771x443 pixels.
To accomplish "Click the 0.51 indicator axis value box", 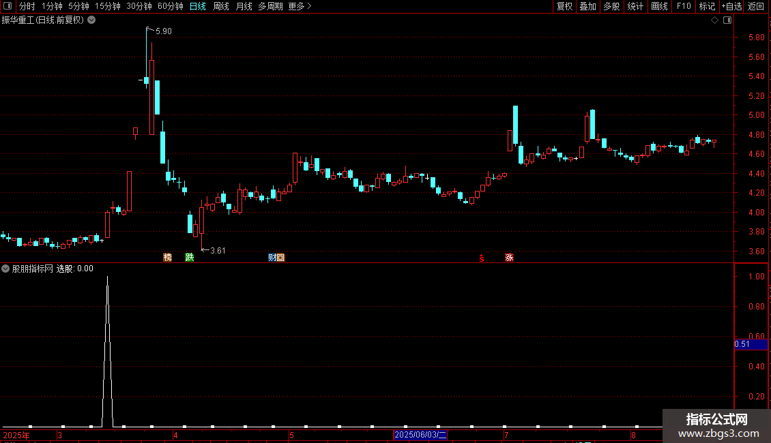I will pos(751,344).
